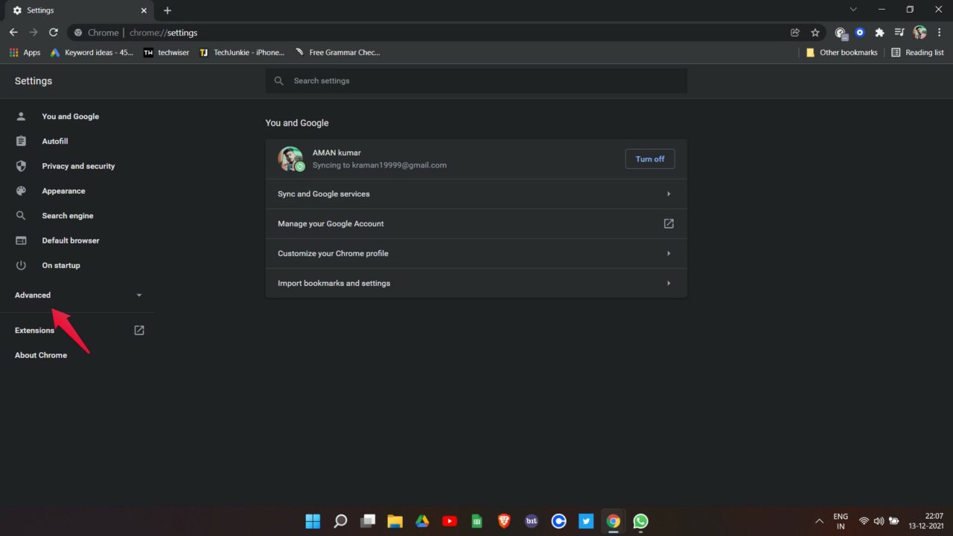Reload the Chrome settings page

click(54, 33)
